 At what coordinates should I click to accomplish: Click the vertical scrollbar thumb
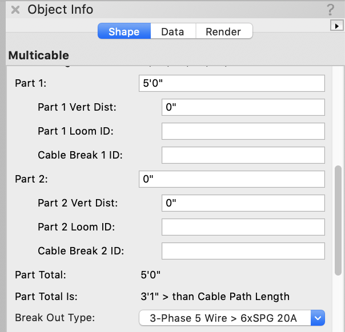click(338, 220)
